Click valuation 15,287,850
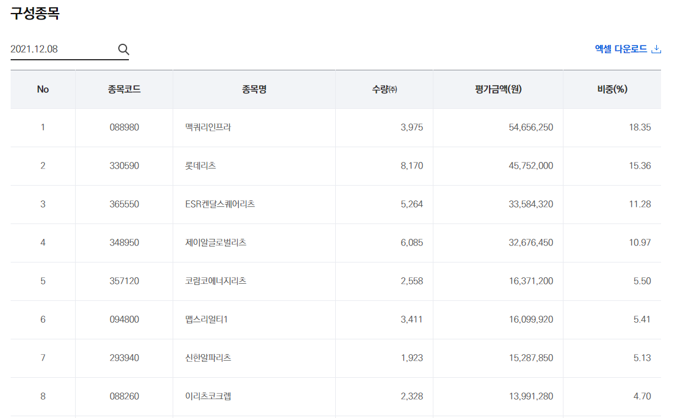Image resolution: width=677 pixels, height=418 pixels. [530, 358]
